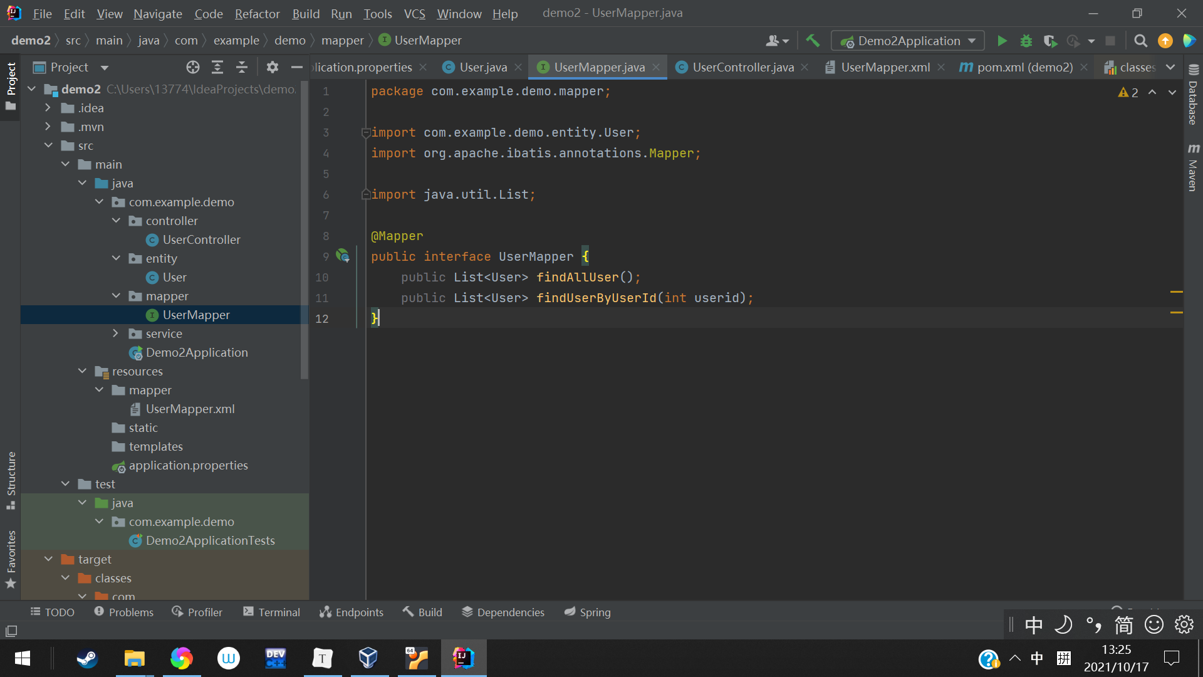Click the mapper breadcrumb in navigation bar
The width and height of the screenshot is (1203, 677).
[342, 41]
